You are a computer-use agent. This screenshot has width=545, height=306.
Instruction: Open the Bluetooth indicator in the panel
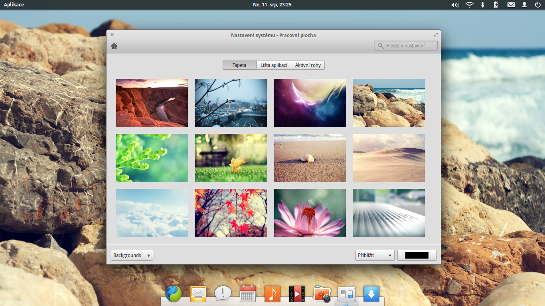482,5
